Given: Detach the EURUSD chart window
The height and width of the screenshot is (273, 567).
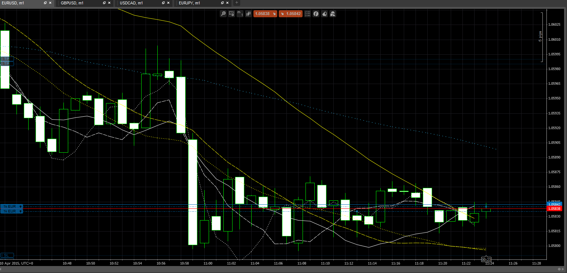Looking at the screenshot, I should click(x=45, y=3).
